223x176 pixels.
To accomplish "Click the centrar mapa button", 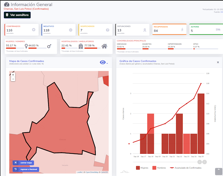I will click(x=23, y=163).
